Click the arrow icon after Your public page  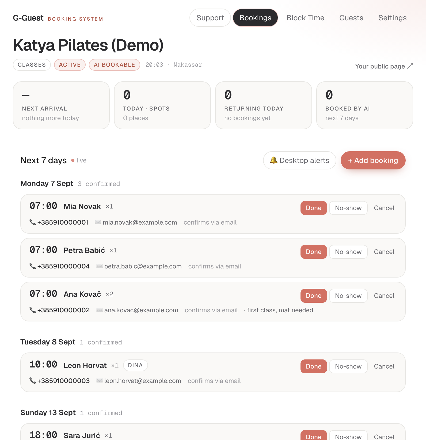point(410,66)
